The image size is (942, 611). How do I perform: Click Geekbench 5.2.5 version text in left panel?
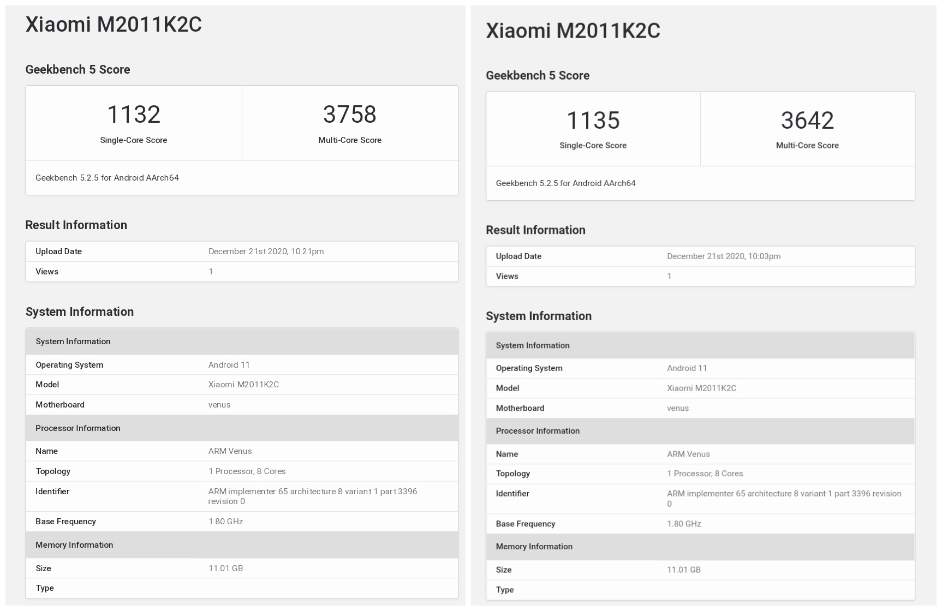(x=107, y=178)
